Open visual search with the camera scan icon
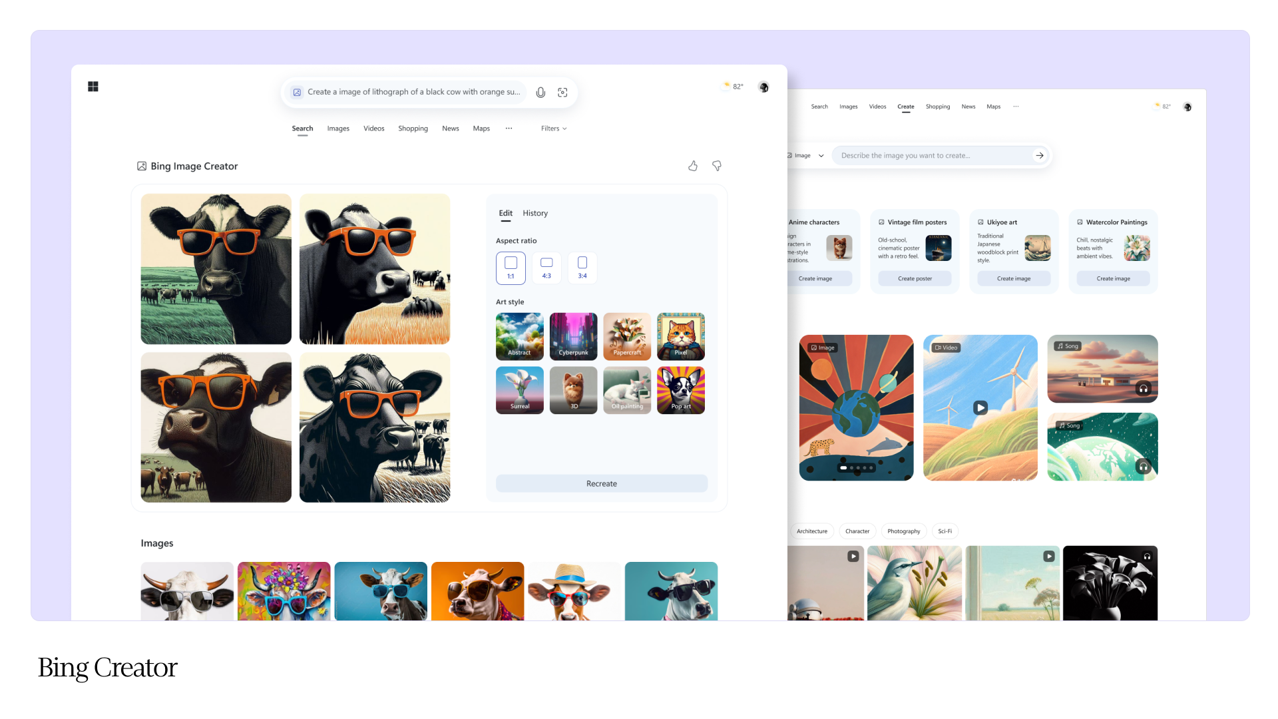The width and height of the screenshot is (1278, 719). (x=562, y=93)
